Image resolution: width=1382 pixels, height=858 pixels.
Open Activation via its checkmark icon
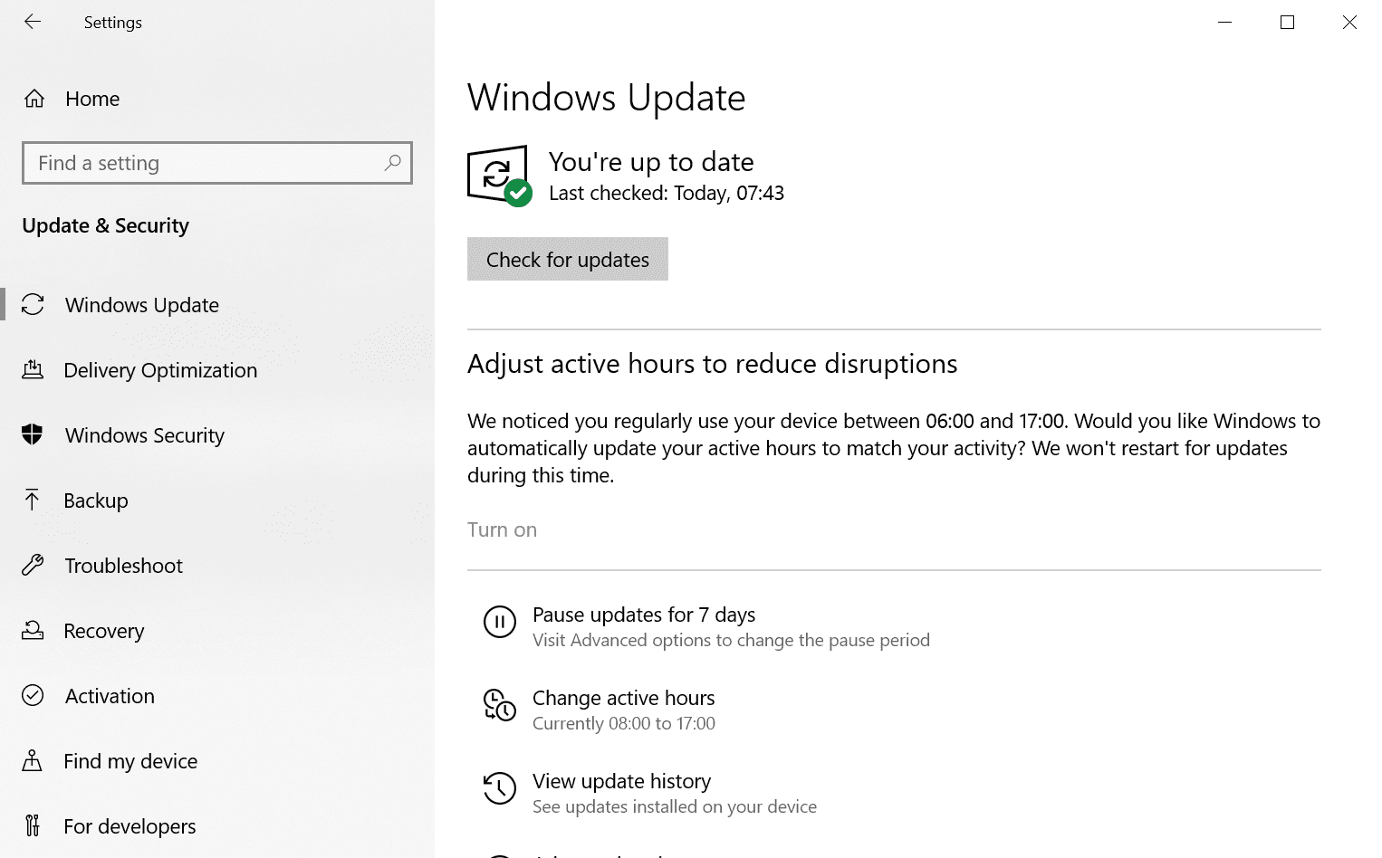pyautogui.click(x=34, y=695)
